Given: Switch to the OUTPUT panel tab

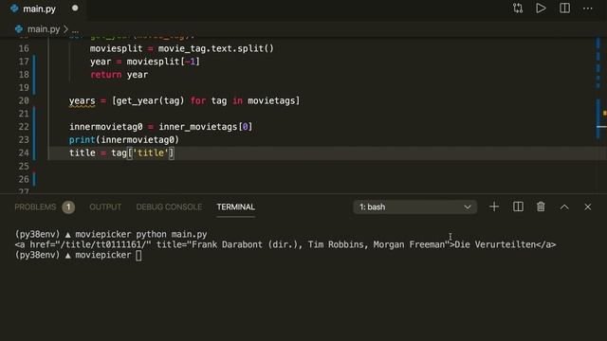Looking at the screenshot, I should pos(105,206).
